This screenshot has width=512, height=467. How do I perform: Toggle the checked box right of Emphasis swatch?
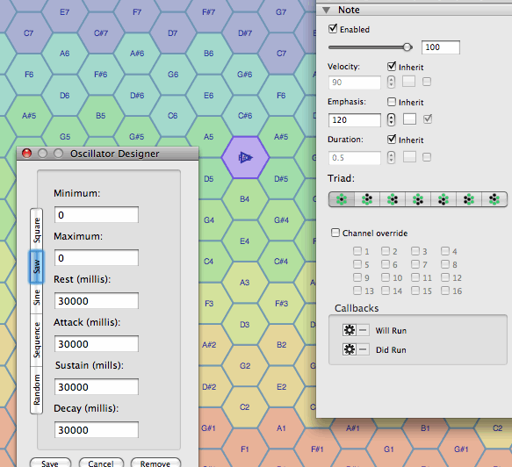[428, 119]
